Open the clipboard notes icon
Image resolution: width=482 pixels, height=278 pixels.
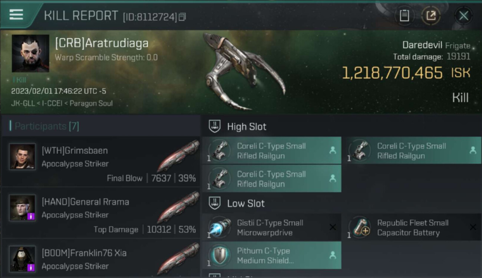tap(404, 16)
